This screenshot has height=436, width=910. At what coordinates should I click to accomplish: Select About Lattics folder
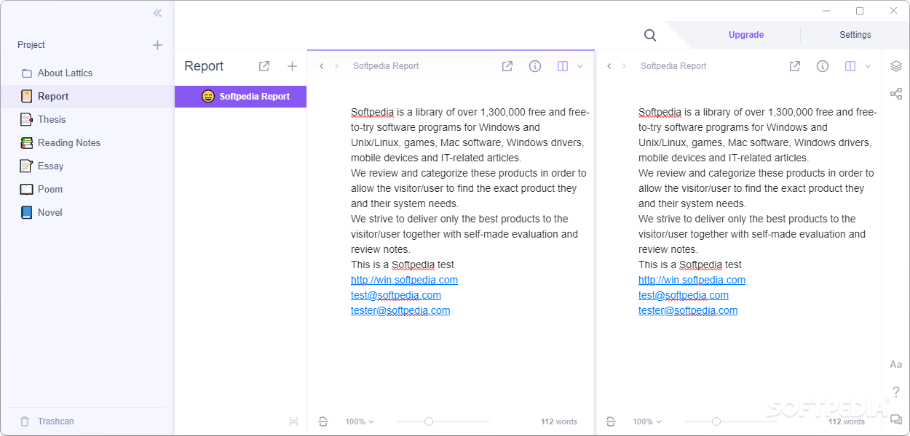click(x=87, y=73)
